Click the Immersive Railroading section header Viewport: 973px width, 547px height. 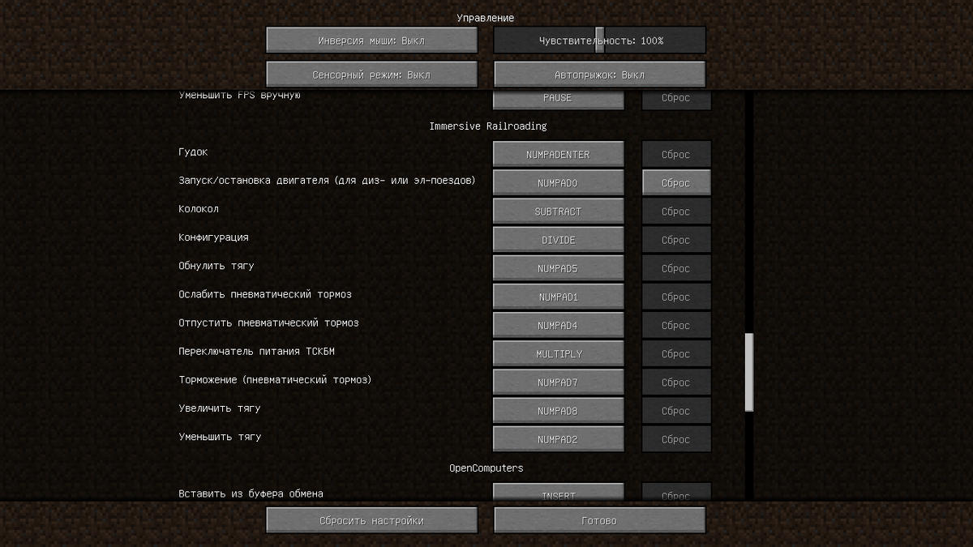point(488,126)
